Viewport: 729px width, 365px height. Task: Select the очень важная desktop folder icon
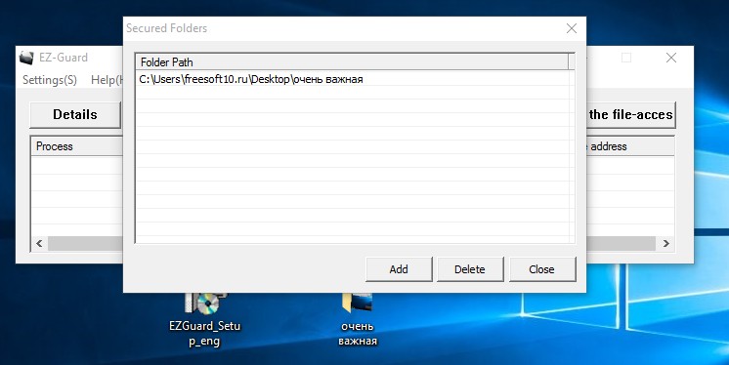pyautogui.click(x=357, y=320)
